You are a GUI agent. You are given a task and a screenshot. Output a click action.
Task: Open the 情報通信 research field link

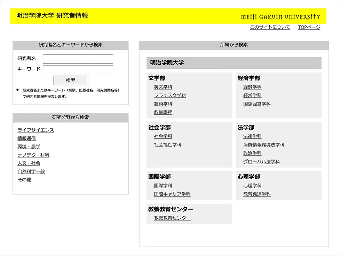click(27, 138)
